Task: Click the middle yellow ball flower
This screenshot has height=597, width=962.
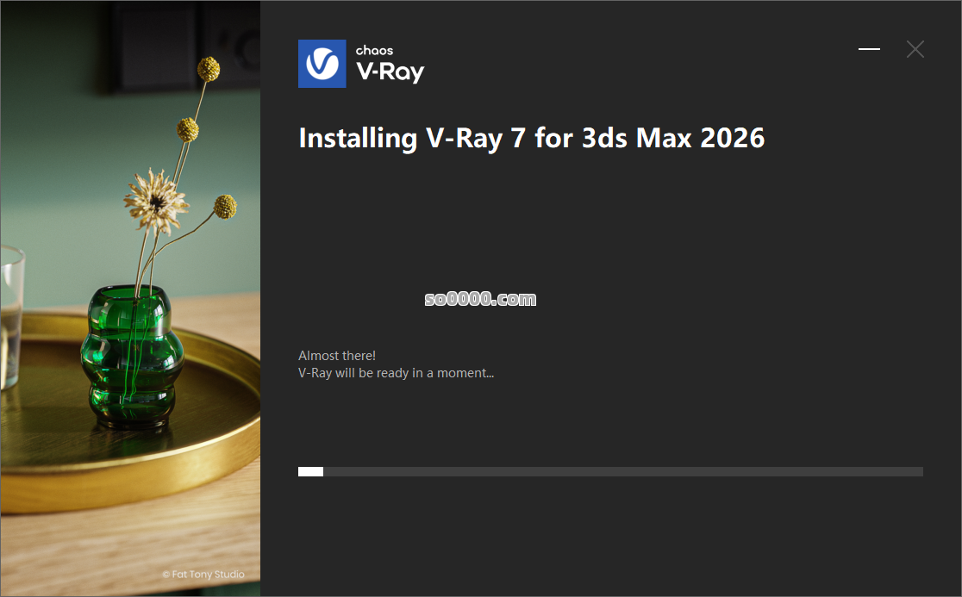Action: (x=188, y=129)
